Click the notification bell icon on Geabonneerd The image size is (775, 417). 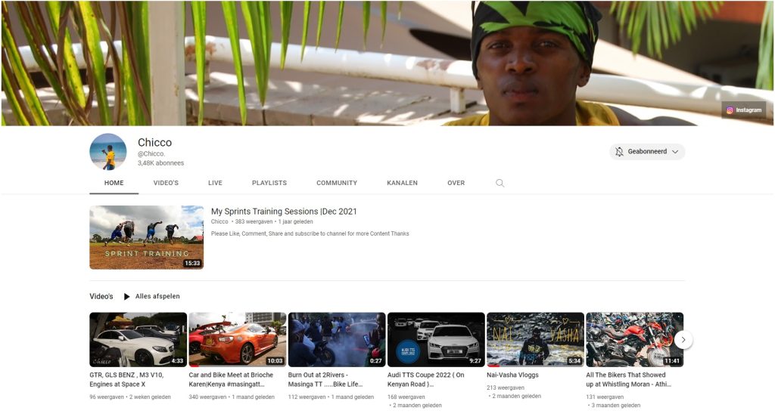click(619, 152)
